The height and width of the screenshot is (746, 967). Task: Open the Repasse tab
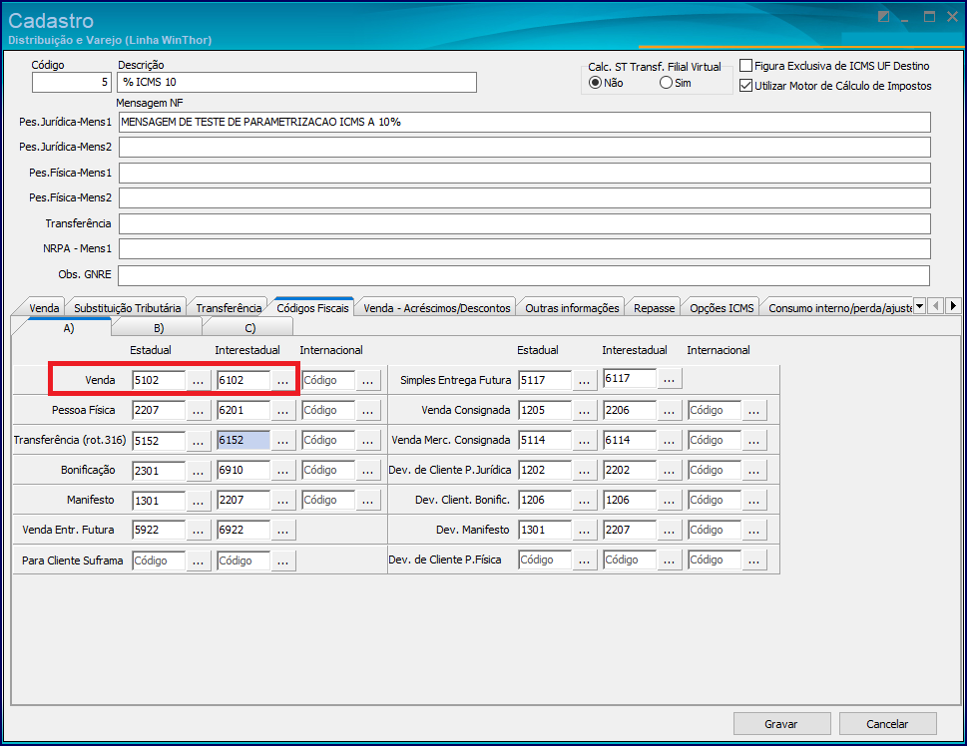655,307
